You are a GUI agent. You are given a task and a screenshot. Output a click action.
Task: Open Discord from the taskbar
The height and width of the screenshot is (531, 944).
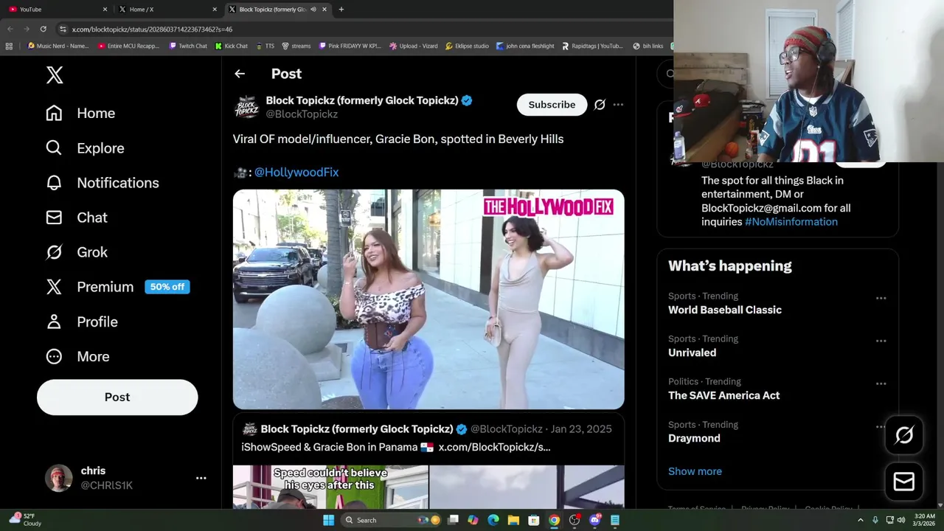(594, 520)
